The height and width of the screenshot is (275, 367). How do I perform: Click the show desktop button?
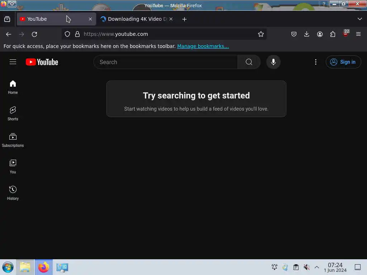358,267
